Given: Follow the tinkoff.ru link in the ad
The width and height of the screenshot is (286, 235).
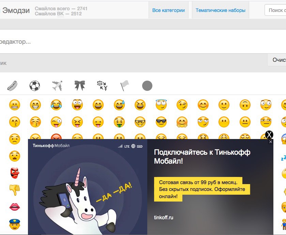Looking at the screenshot, I should [164, 218].
